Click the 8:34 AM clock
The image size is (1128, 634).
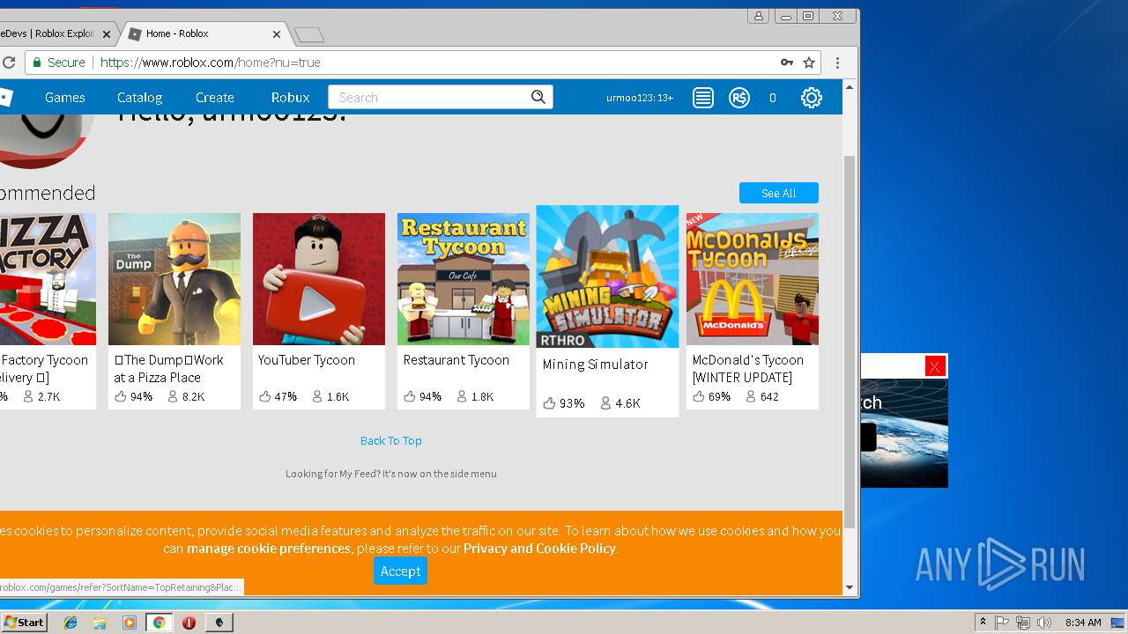tap(1083, 623)
